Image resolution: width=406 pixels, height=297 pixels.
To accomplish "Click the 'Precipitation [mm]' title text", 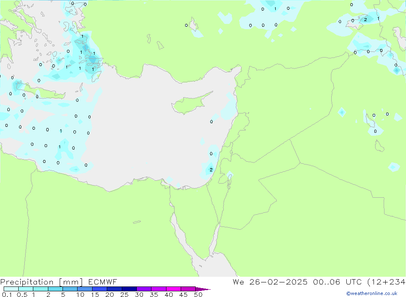I will [x=41, y=282].
